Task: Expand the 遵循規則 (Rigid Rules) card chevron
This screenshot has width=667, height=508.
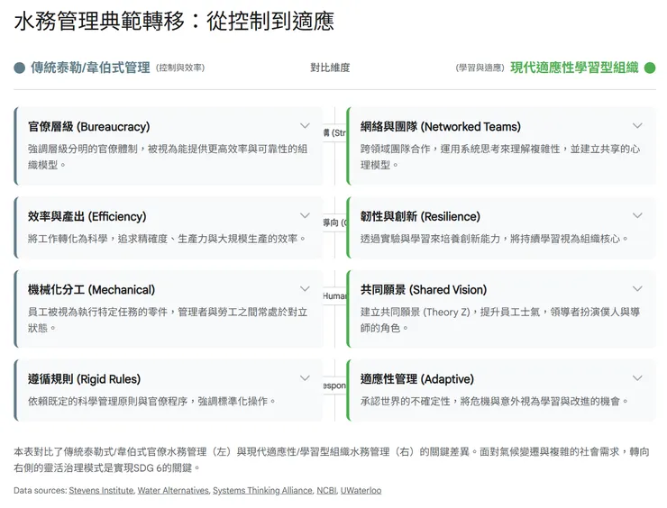Action: click(x=305, y=378)
